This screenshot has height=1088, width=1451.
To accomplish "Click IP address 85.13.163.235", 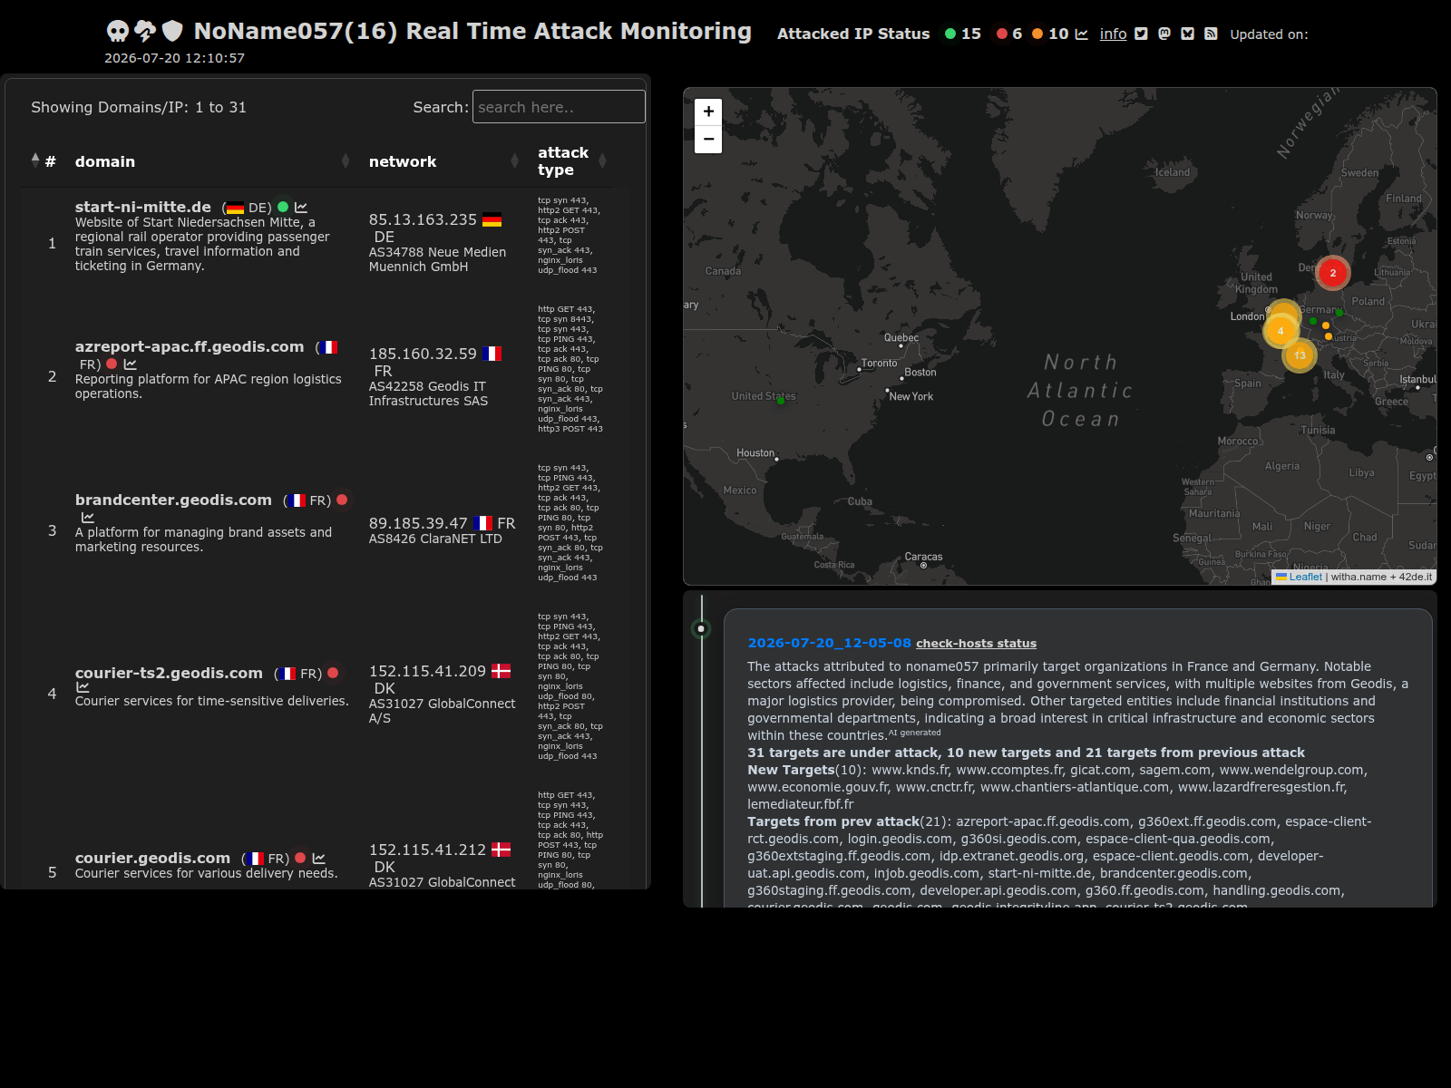I will (423, 219).
